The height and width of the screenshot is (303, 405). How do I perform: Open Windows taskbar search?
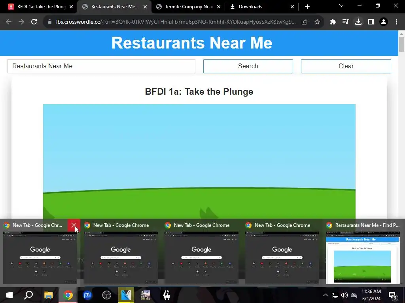28,295
